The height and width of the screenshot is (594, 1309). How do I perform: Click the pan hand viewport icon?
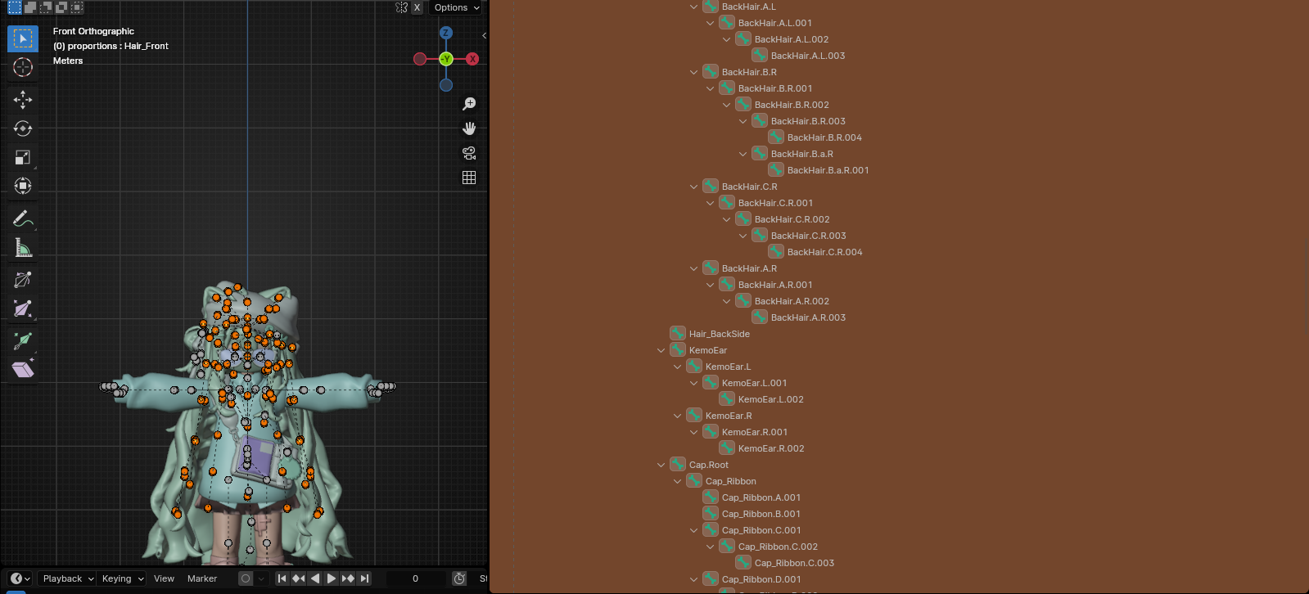pos(469,128)
